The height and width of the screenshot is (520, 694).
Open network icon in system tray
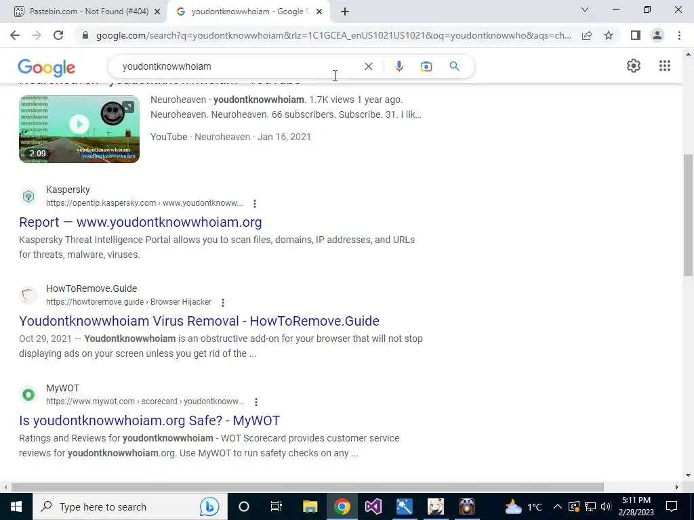click(x=590, y=506)
